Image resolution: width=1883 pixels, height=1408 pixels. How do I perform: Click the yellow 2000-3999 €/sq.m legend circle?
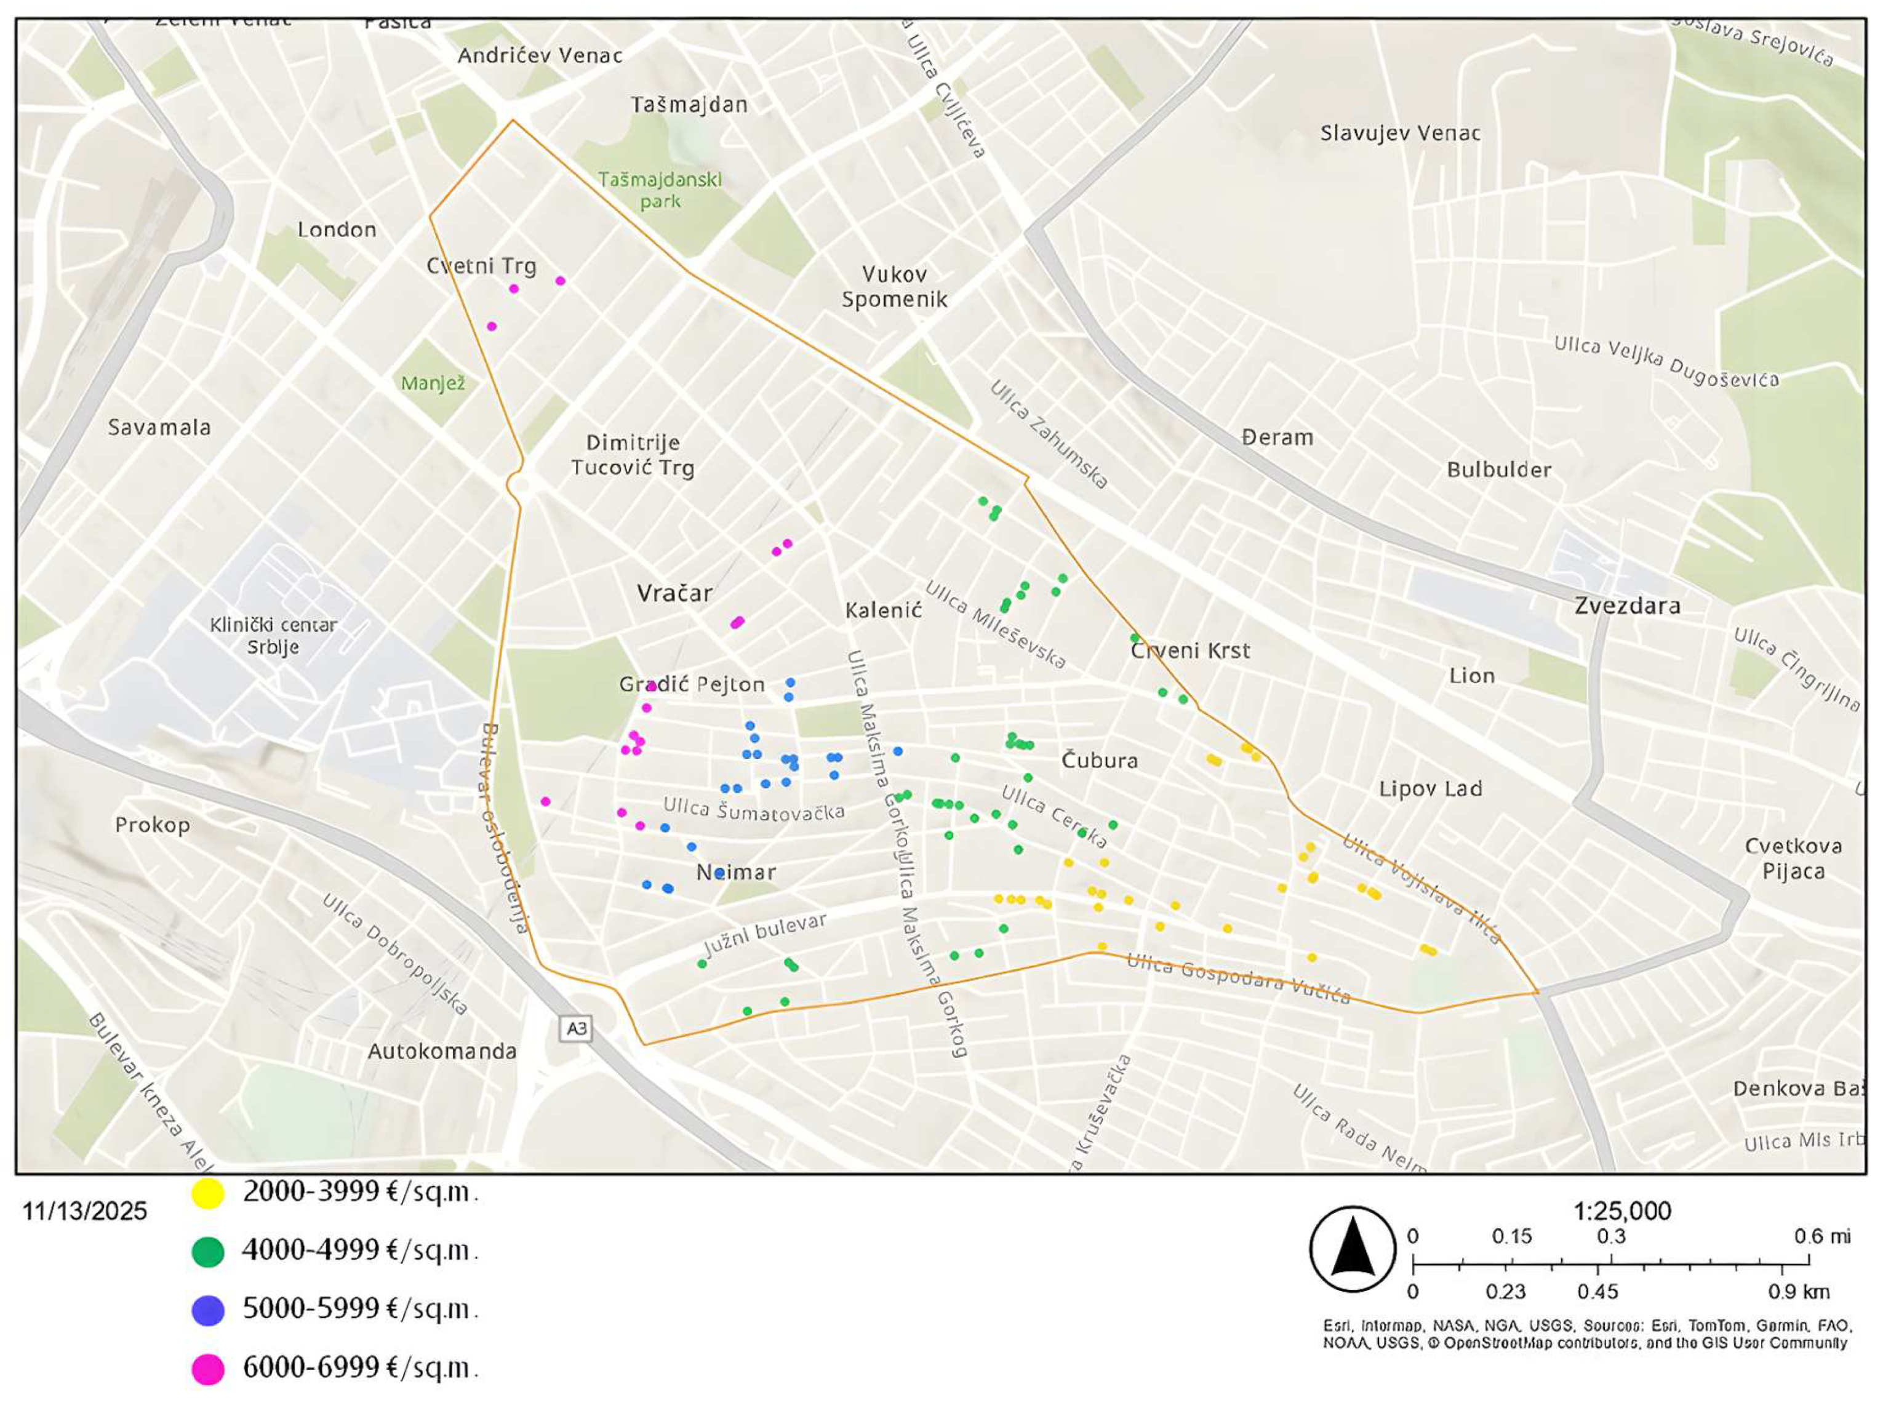pos(209,1193)
